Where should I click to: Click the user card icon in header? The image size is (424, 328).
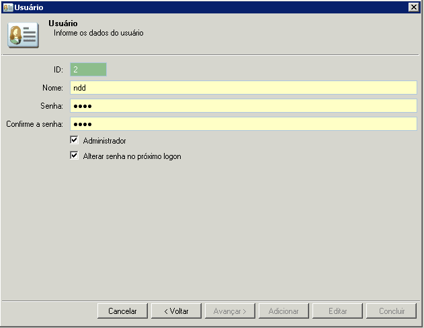point(24,35)
